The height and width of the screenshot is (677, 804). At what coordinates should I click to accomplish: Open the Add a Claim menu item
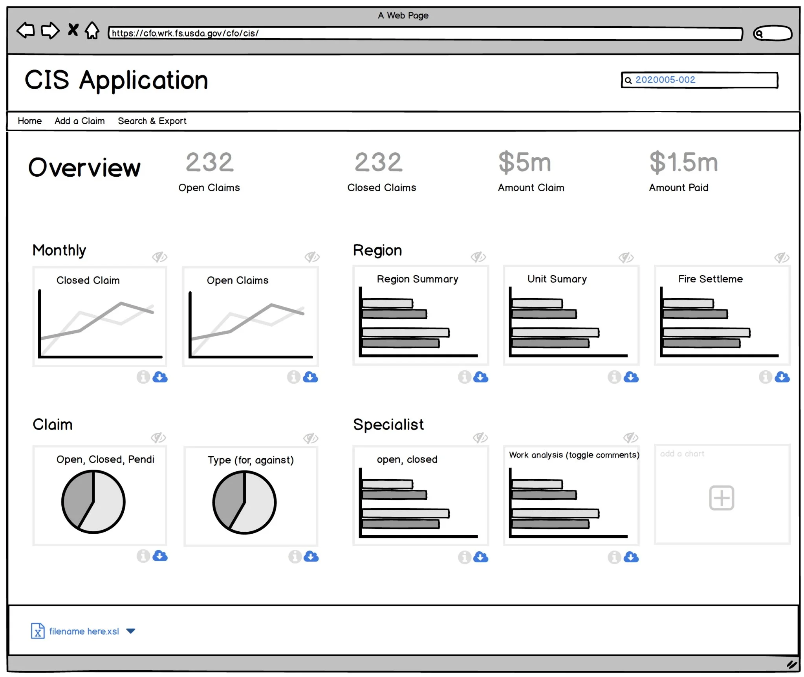(79, 121)
